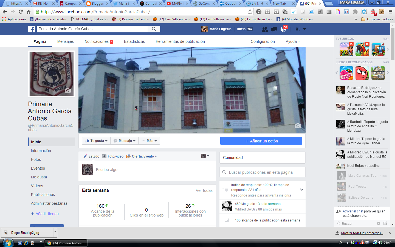Open Internet Explorer from the taskbar

pos(26,243)
